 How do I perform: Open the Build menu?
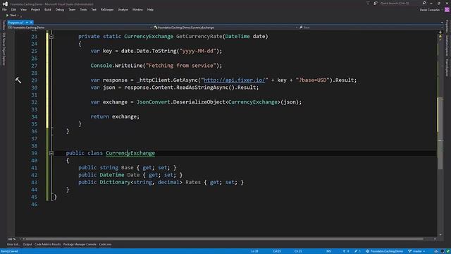pyautogui.click(x=48, y=9)
